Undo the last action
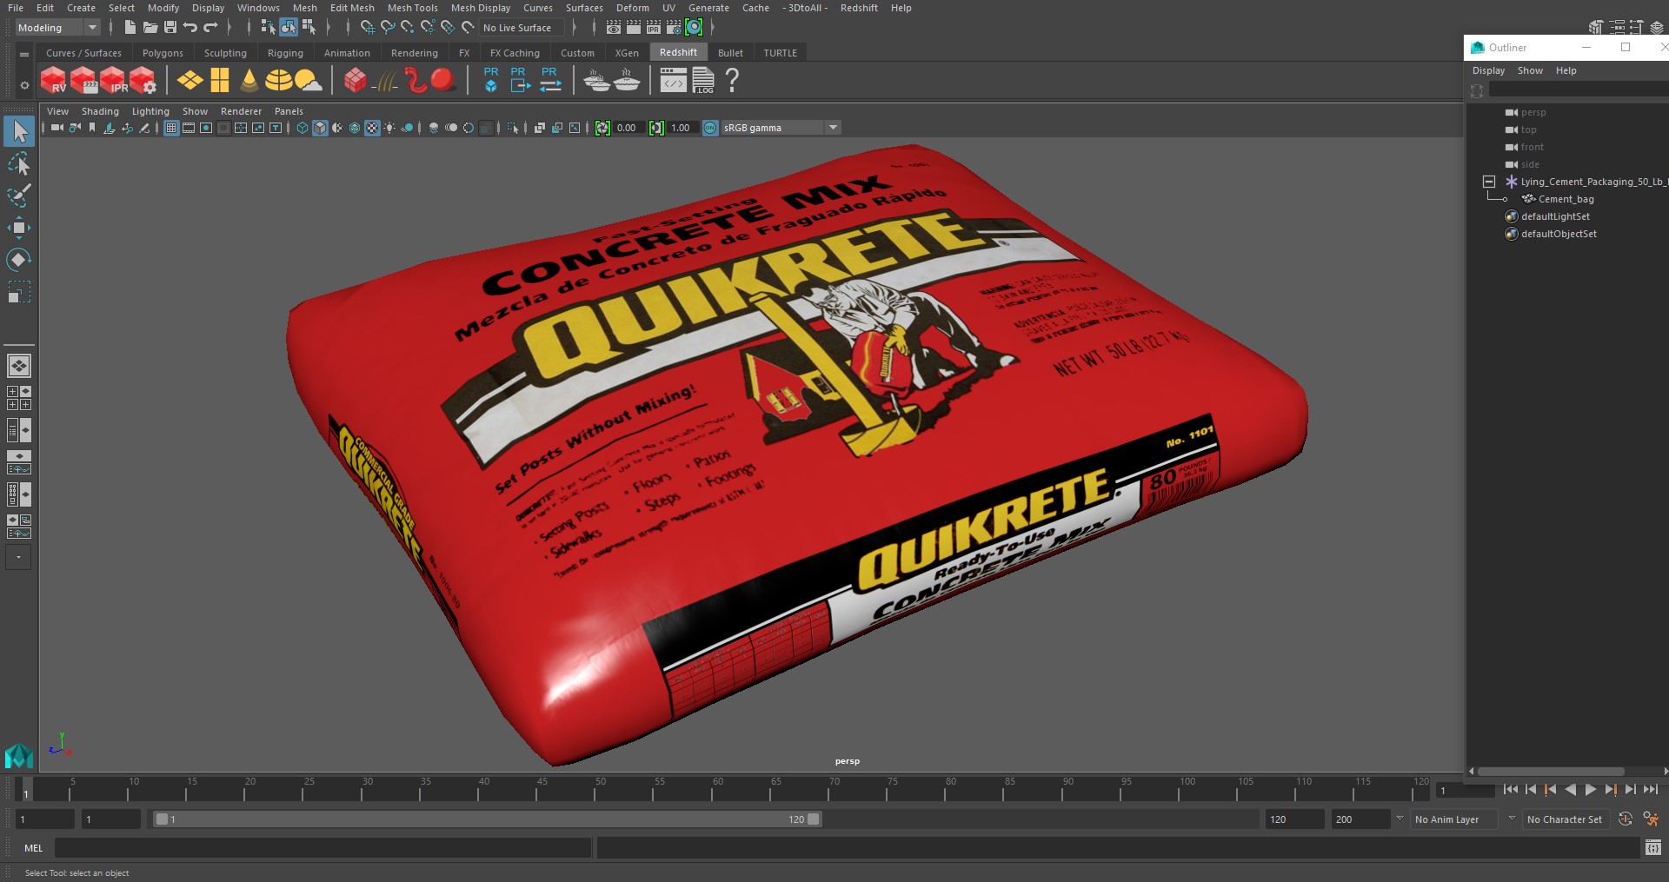Image resolution: width=1669 pixels, height=882 pixels. click(190, 28)
